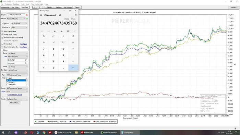
Task: Open the end date calendar picker
Action: 26,63
